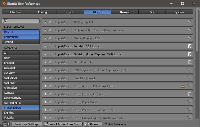Expand Blend File Utils details
The image size is (200, 127).
tap(45, 62)
